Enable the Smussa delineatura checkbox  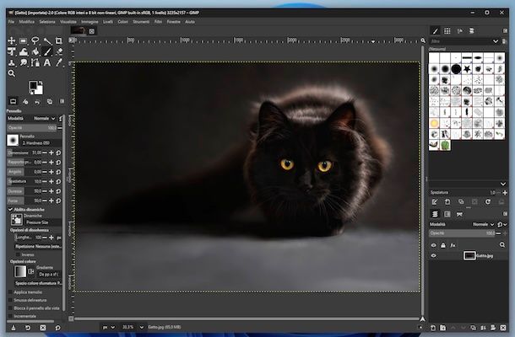pyautogui.click(x=10, y=300)
